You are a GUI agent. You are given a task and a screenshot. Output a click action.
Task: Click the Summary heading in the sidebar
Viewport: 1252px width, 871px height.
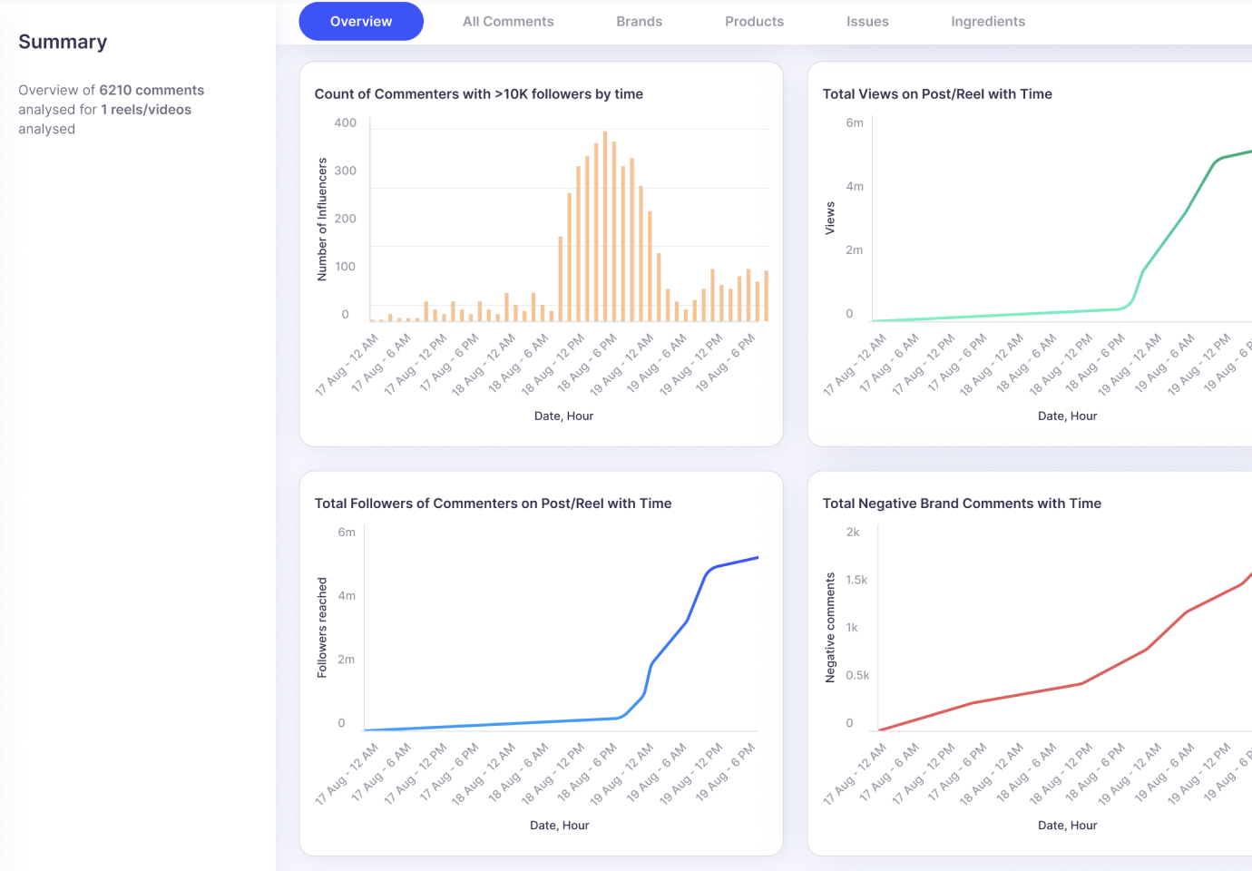click(63, 42)
